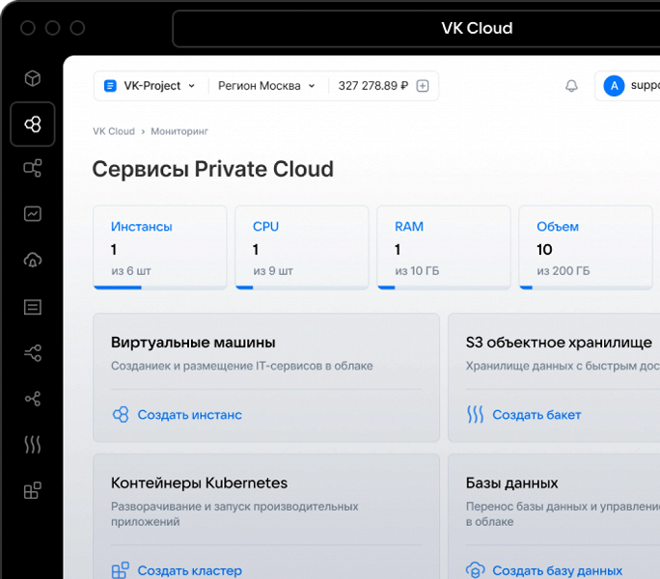Viewport: 660px width, 579px height.
Task: Go to VK Cloud breadcrumb
Action: point(114,131)
